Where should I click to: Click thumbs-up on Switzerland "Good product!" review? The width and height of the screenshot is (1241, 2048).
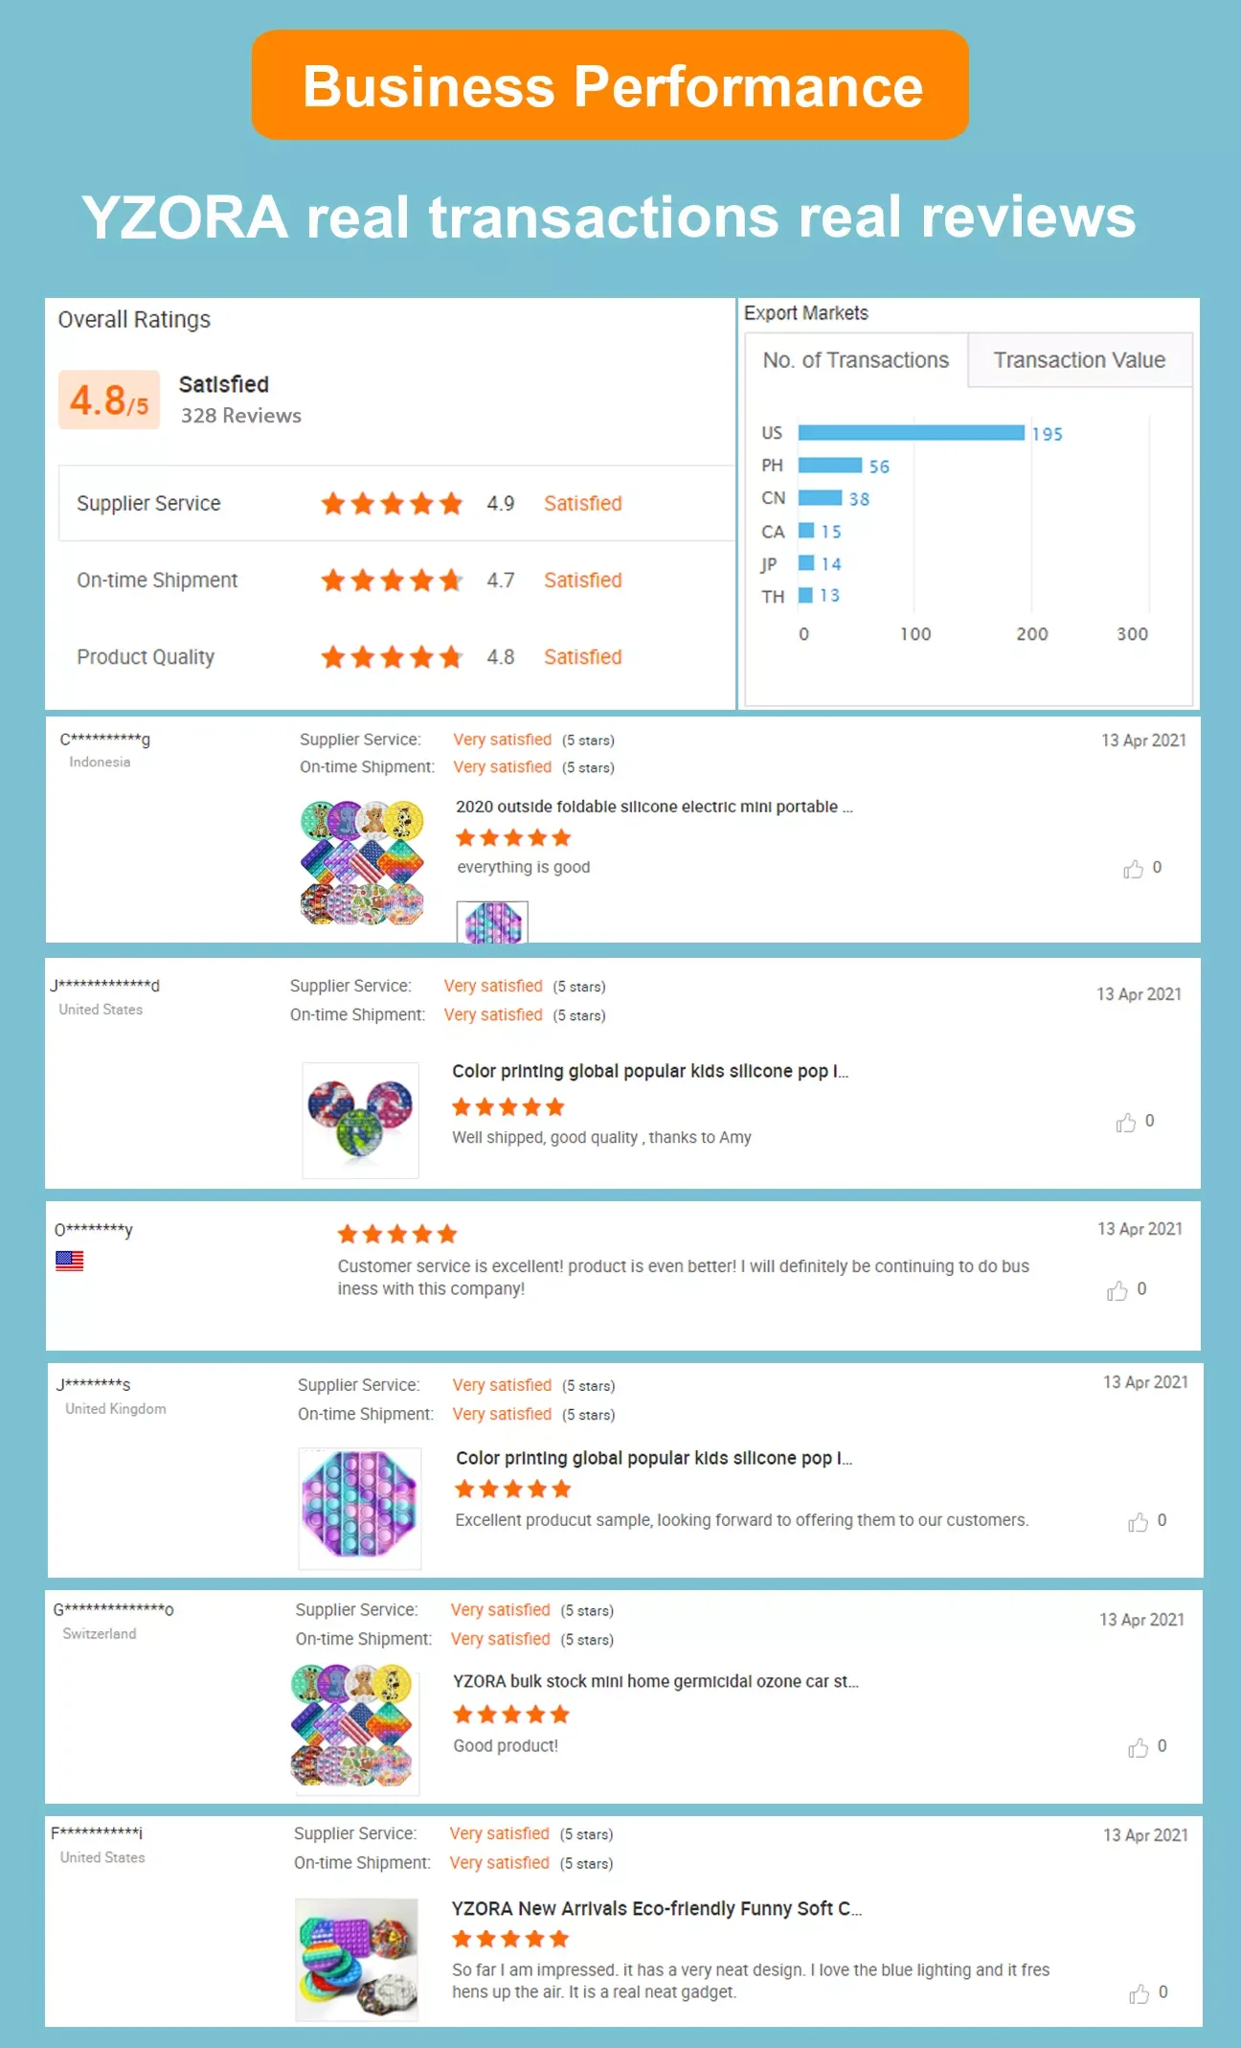point(1138,1747)
